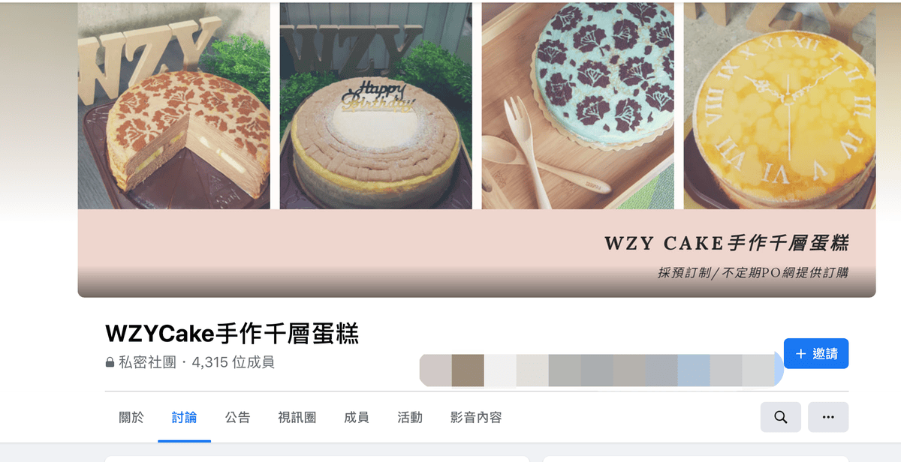Image resolution: width=901 pixels, height=462 pixels.
Task: Click the 採預訂制 subtitle on the banner
Action: point(753,273)
